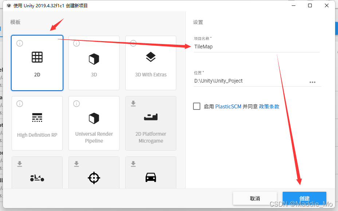Click the 3D cube icon
Image resolution: width=338 pixels, height=211 pixels.
[94, 59]
